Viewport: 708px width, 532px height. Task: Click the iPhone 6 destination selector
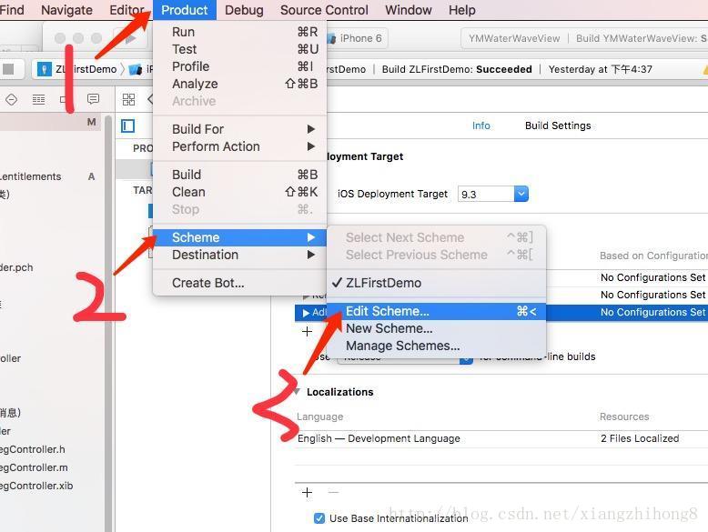(x=356, y=38)
